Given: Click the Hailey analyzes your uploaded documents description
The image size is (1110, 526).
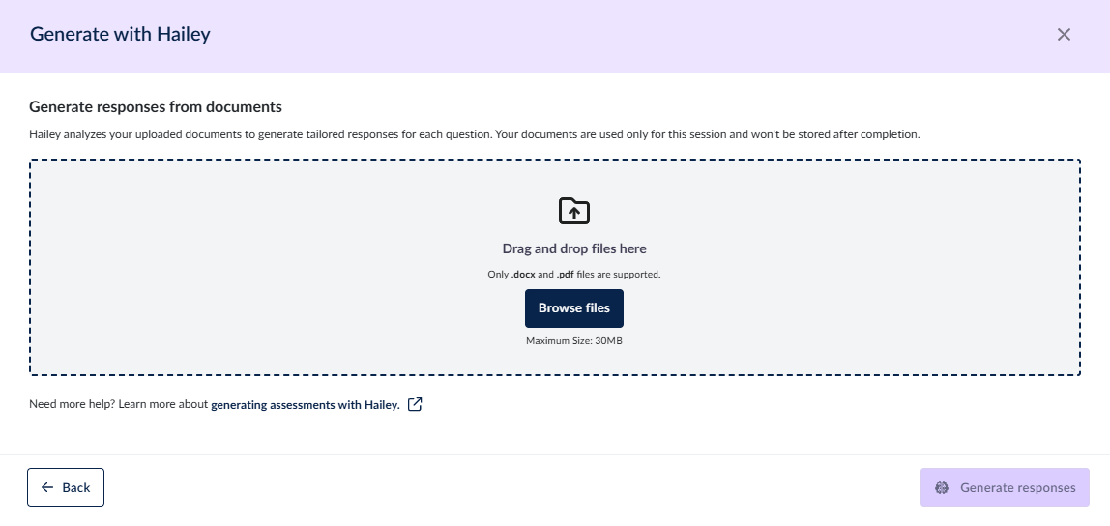Looking at the screenshot, I should point(475,134).
